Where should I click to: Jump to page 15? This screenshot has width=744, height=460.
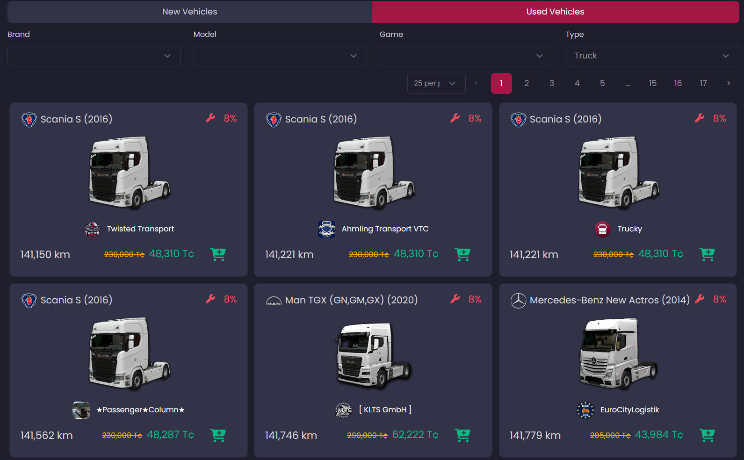[x=653, y=83]
